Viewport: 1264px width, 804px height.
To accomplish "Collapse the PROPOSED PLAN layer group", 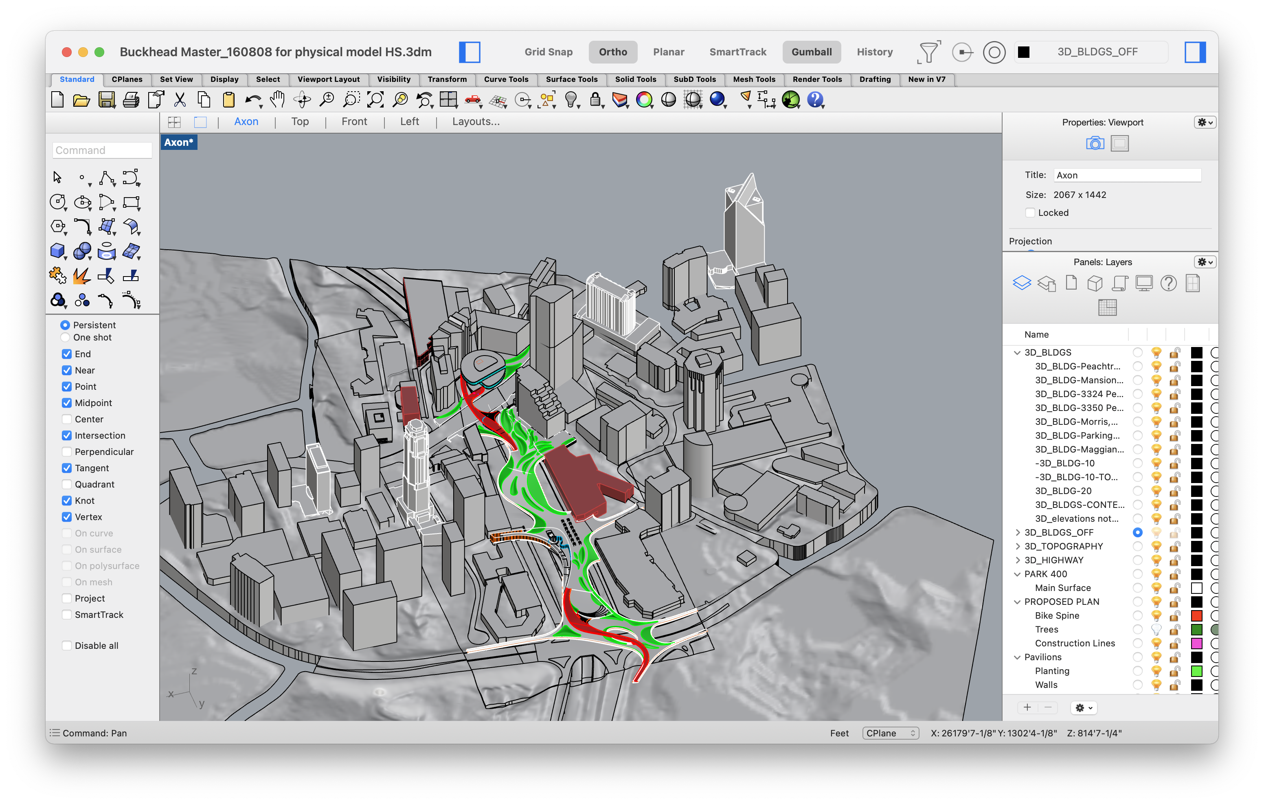I will [x=1017, y=602].
